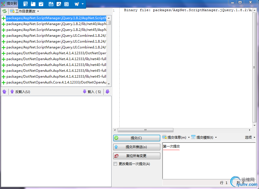259x189 pixels.
Task: Click the Git Extensions logo in title bar
Action: click(x=3, y=3)
